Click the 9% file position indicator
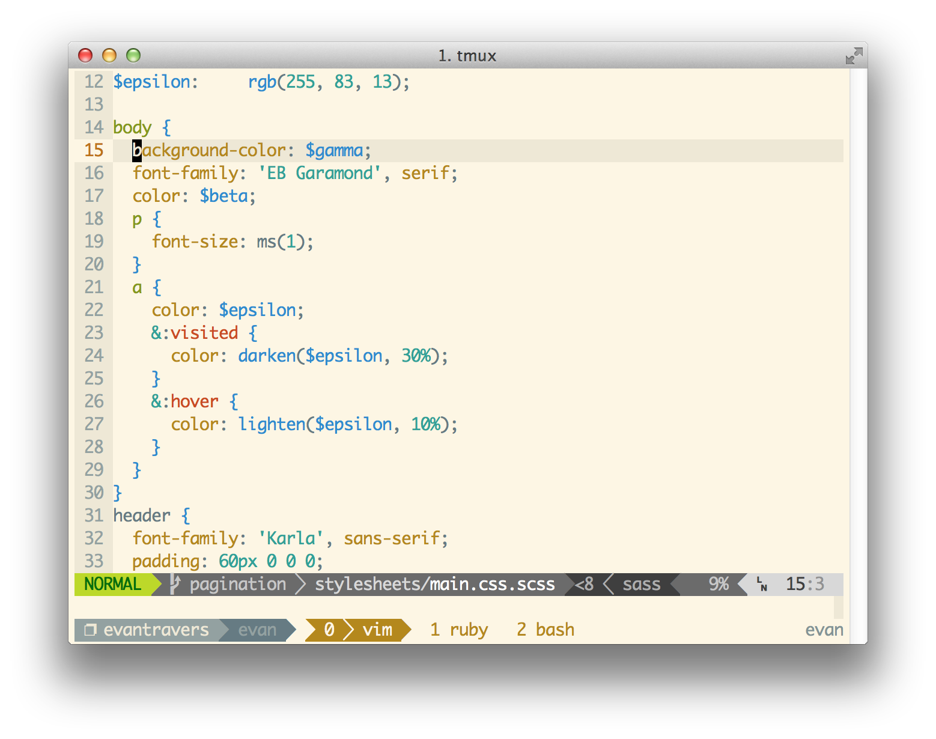The width and height of the screenshot is (936, 739). [x=719, y=584]
